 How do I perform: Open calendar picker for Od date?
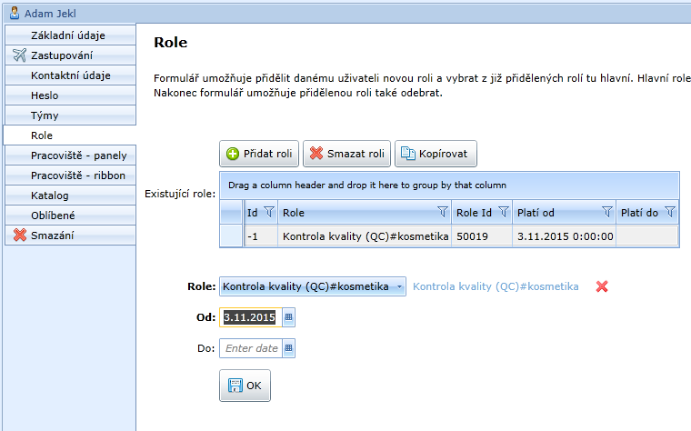click(x=289, y=317)
